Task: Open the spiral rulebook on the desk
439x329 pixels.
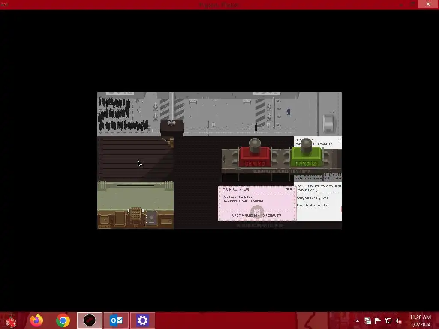Action: pyautogui.click(x=151, y=218)
